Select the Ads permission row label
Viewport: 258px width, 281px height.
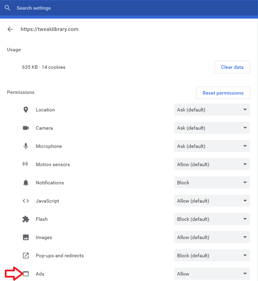[x=40, y=273]
